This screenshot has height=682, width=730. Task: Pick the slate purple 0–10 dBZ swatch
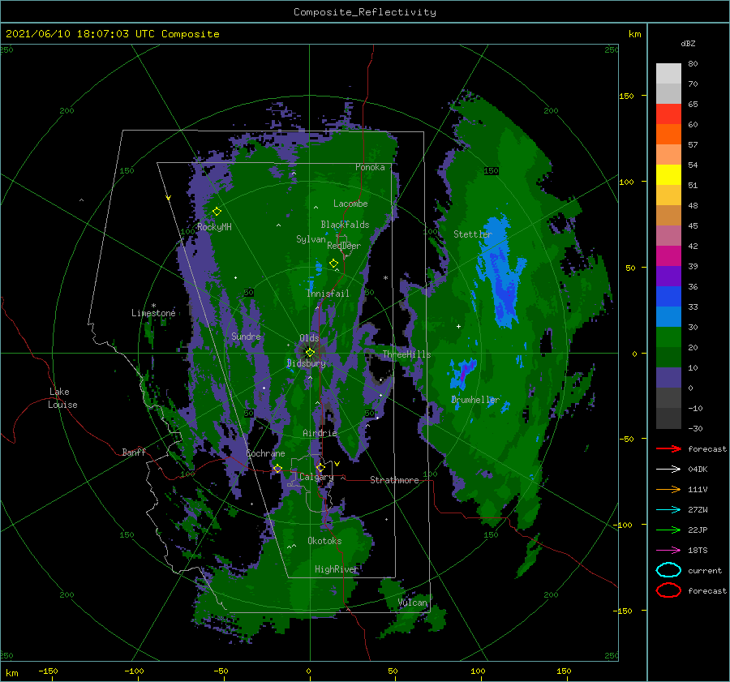click(x=668, y=378)
